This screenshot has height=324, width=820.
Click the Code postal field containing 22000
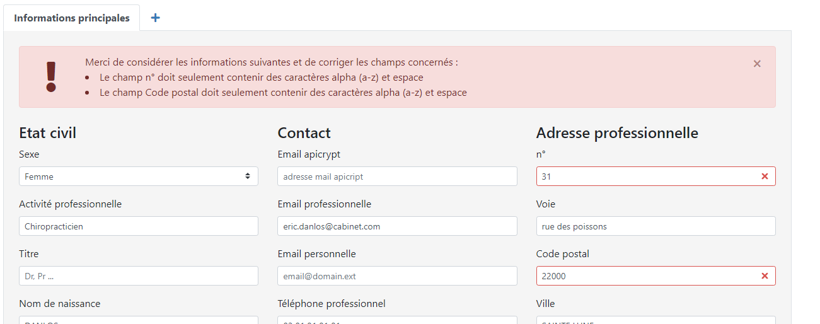point(643,276)
